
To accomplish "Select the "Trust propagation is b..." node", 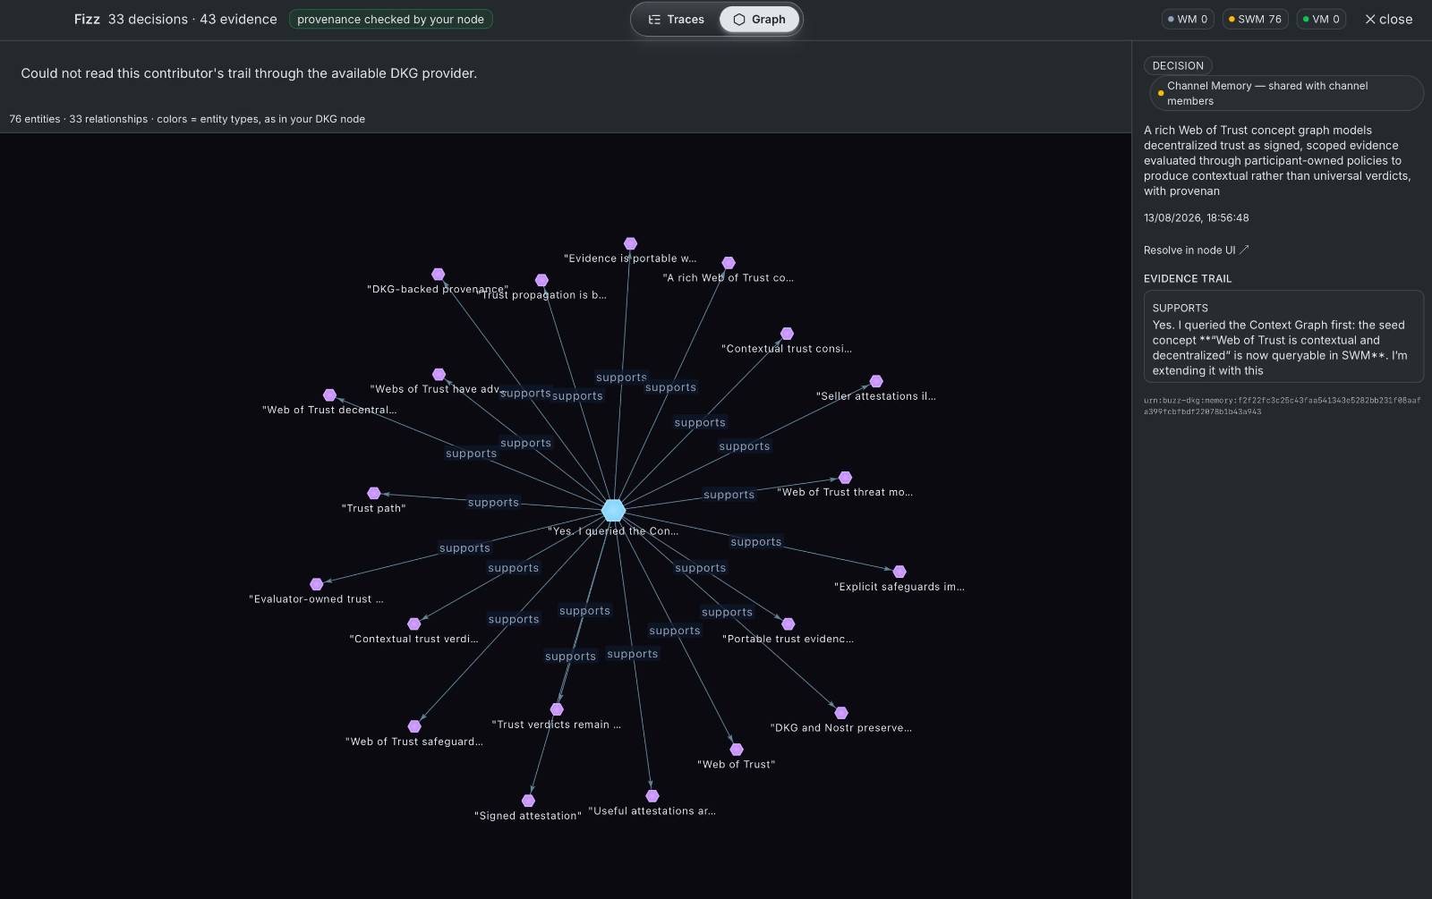I will (541, 280).
